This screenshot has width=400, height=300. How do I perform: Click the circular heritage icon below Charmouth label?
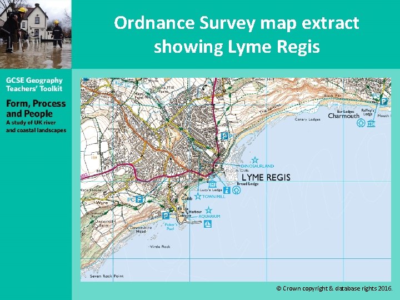point(361,123)
